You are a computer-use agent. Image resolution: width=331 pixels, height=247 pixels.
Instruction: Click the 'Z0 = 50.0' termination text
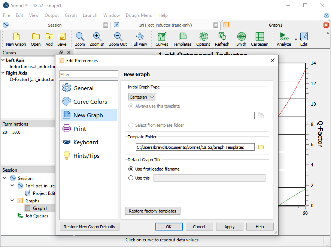11,132
